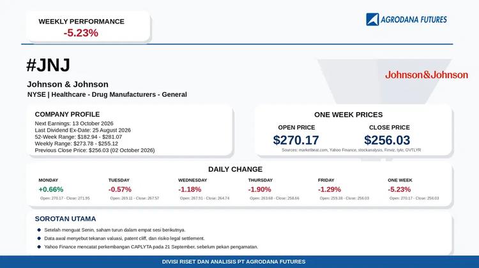Select the One Week -5.23% change

(x=399, y=190)
